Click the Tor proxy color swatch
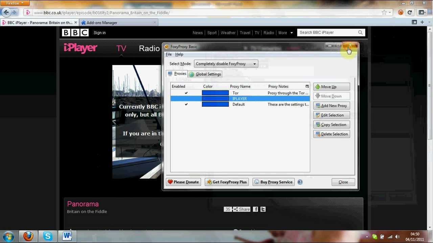The width and height of the screenshot is (433, 243). [215, 93]
